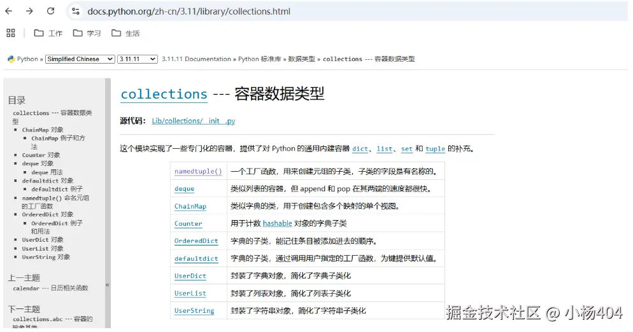This screenshot has height=332, width=633.
Task: Open UserList link in table
Action: tap(190, 293)
